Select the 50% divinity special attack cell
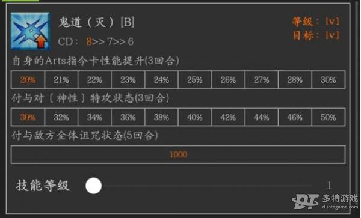Screen dimensions: 361x218 point(329,117)
